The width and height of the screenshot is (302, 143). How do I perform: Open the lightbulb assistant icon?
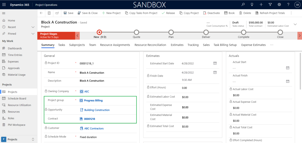pos(252,5)
